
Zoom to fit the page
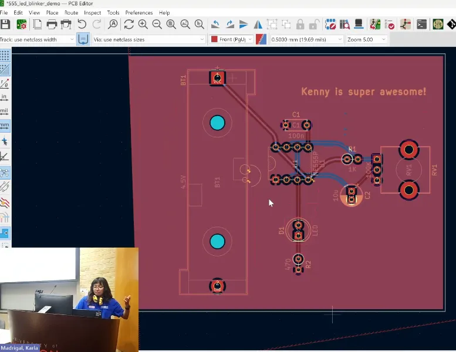pos(171,25)
